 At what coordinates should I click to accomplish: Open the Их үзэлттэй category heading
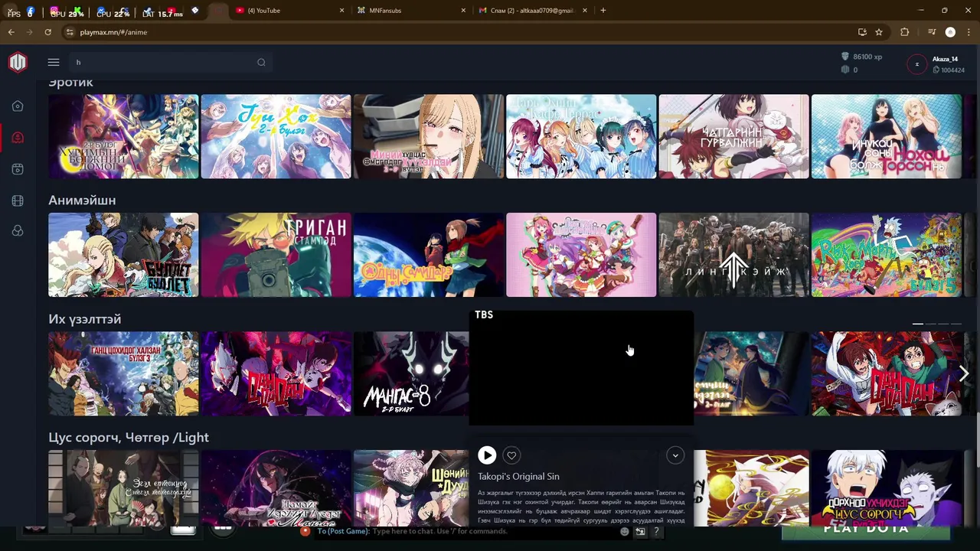[x=84, y=319]
